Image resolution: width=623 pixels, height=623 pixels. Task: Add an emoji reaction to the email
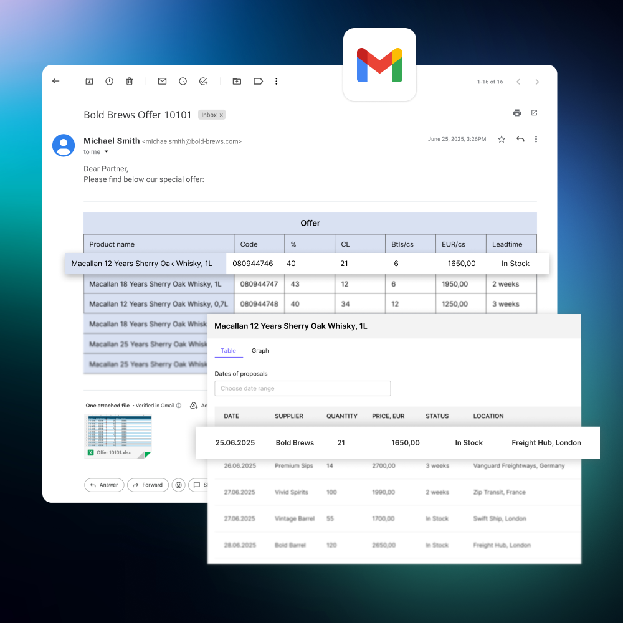coord(178,485)
